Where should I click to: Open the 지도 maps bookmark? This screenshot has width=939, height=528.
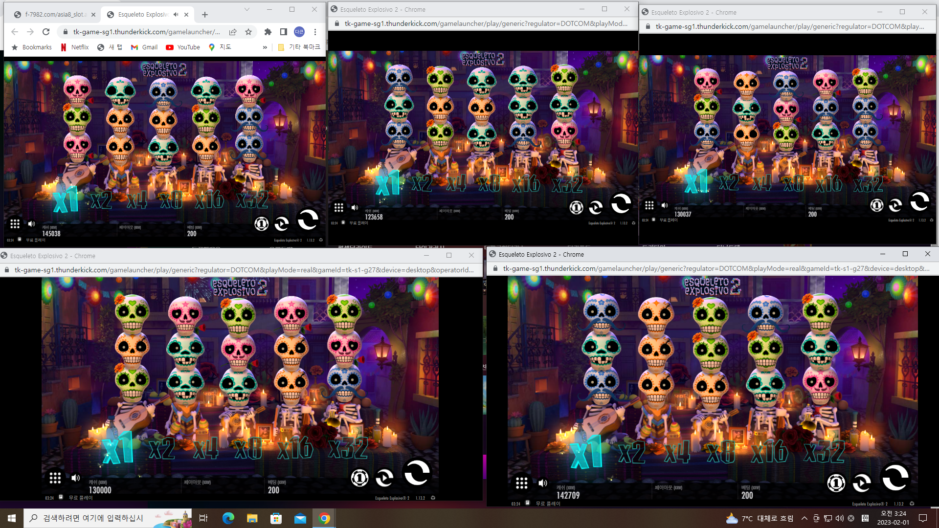(220, 47)
